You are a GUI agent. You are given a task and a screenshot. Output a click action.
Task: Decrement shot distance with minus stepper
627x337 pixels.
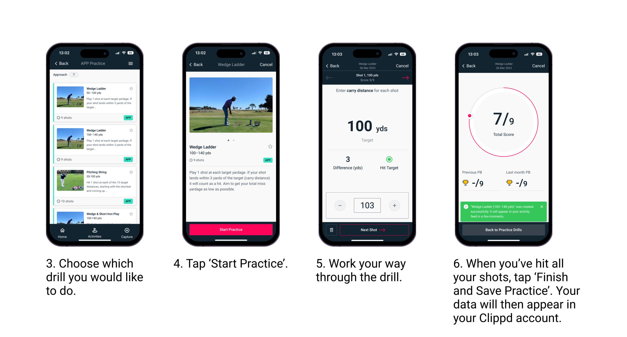[x=340, y=205]
